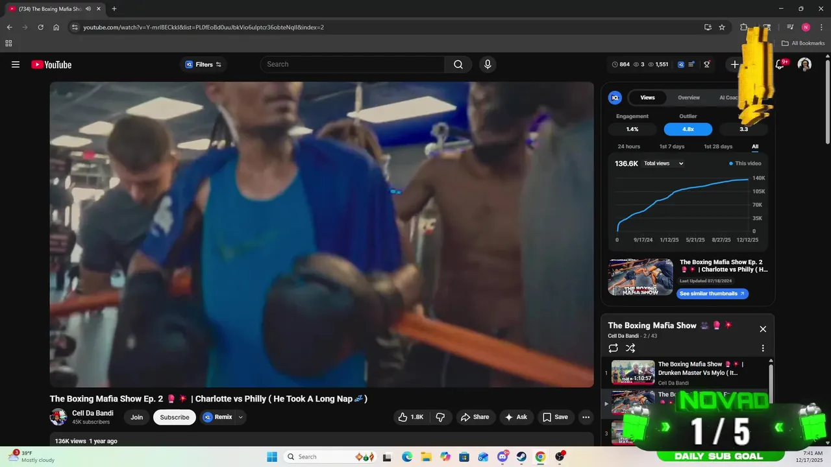
Task: Close the Boxing Mafia Show playlist panel
Action: 763,329
